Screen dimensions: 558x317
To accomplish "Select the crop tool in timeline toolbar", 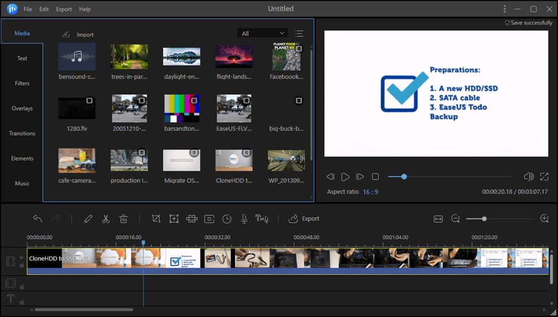I will pos(156,219).
